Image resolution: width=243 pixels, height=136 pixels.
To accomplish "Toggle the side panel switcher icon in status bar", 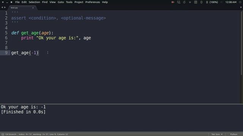I will (x=3, y=134).
